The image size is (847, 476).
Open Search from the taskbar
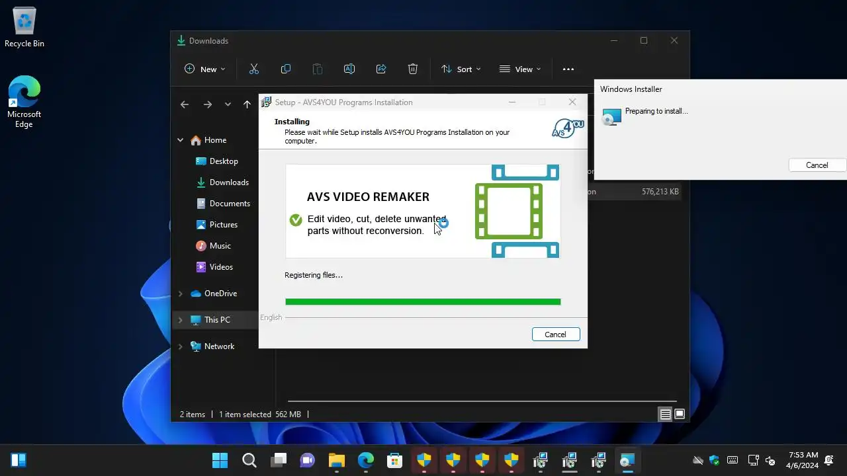point(249,460)
